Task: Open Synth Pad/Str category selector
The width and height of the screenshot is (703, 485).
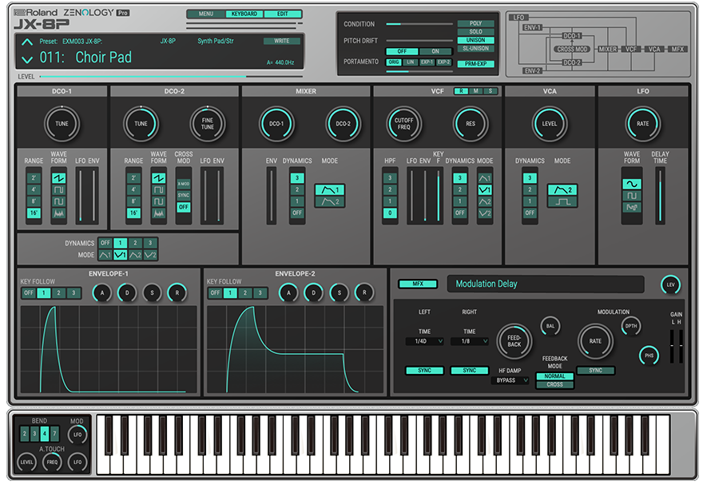Action: (x=215, y=41)
